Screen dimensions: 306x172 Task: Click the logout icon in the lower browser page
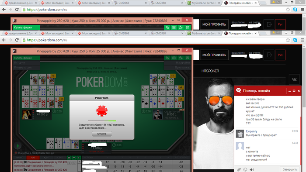[x=269, y=55]
